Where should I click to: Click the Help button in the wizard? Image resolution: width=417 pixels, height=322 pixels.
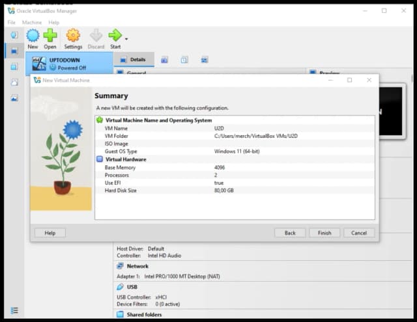click(x=50, y=233)
